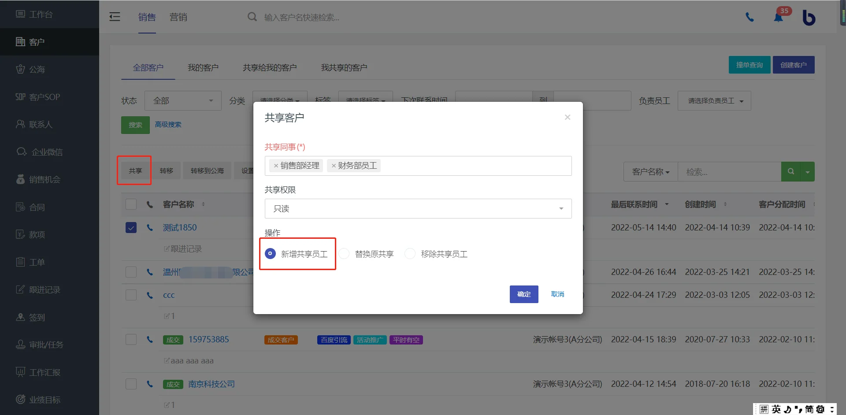Screen dimensions: 846x415
Task: Switch to 共享给我的客户 tab
Action: [270, 67]
